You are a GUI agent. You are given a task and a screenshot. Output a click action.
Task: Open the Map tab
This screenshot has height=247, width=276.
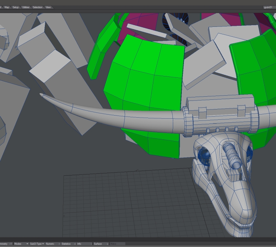[7, 7]
